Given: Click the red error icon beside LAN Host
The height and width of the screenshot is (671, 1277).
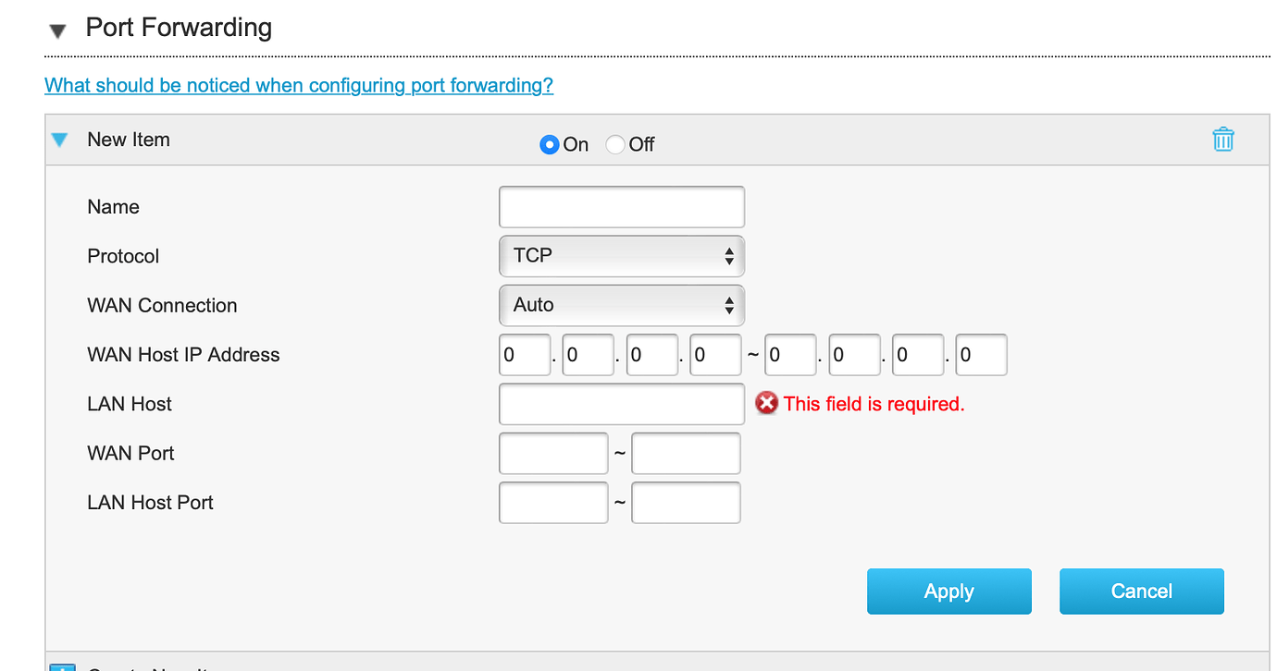Looking at the screenshot, I should pyautogui.click(x=766, y=403).
